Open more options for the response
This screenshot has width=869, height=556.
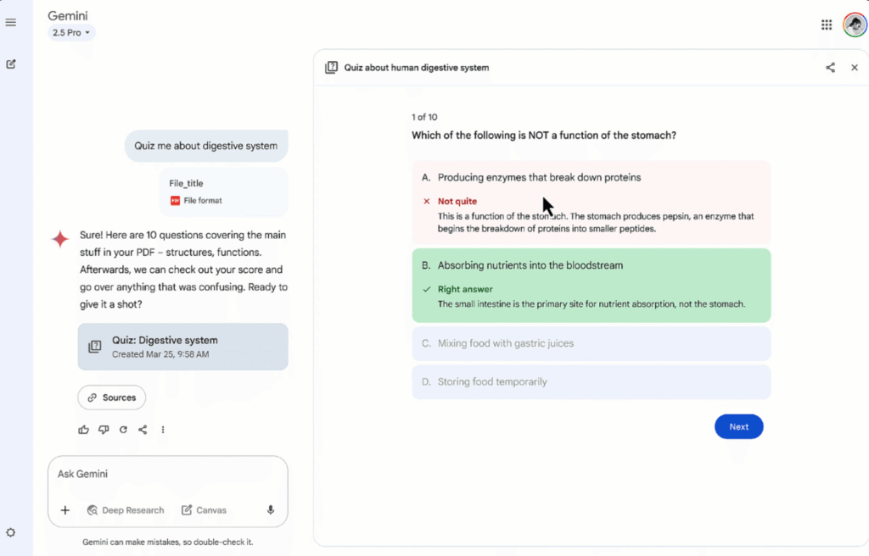(163, 430)
